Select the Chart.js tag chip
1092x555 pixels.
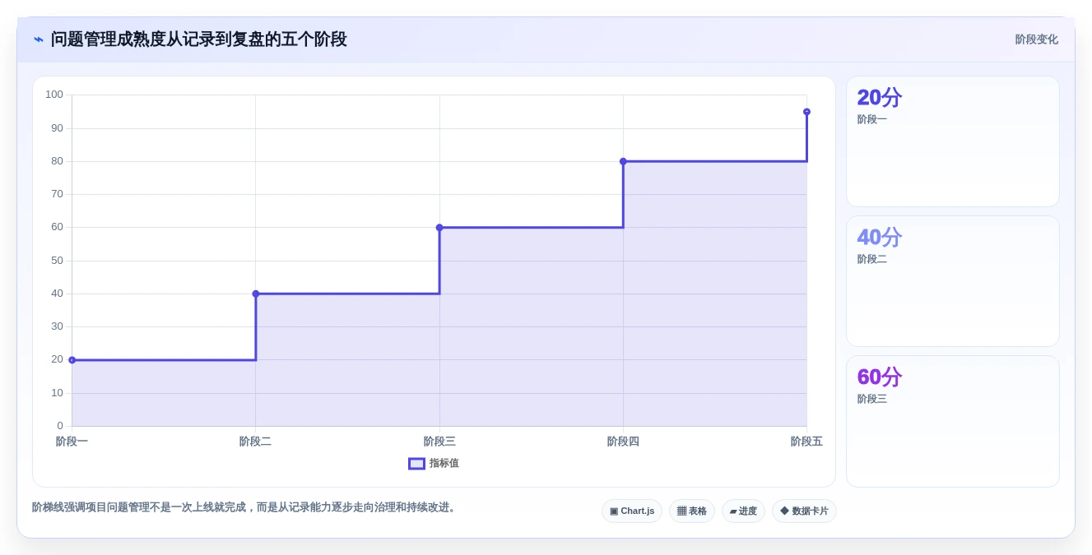tap(632, 511)
